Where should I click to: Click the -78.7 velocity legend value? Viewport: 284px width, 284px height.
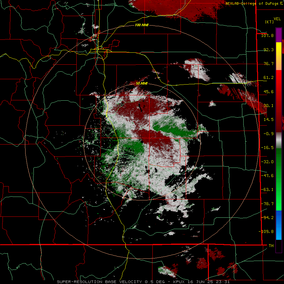267,204
